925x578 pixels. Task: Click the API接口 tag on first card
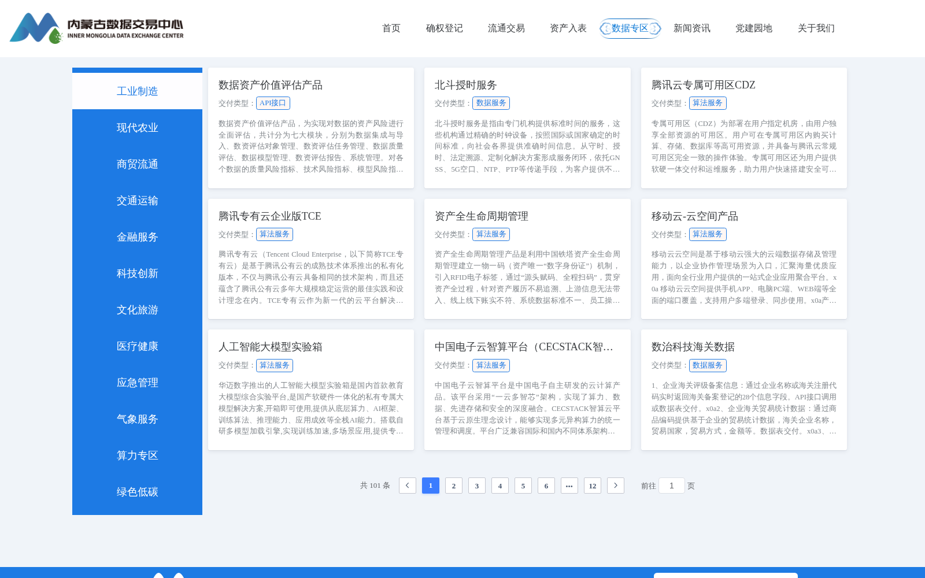point(273,103)
